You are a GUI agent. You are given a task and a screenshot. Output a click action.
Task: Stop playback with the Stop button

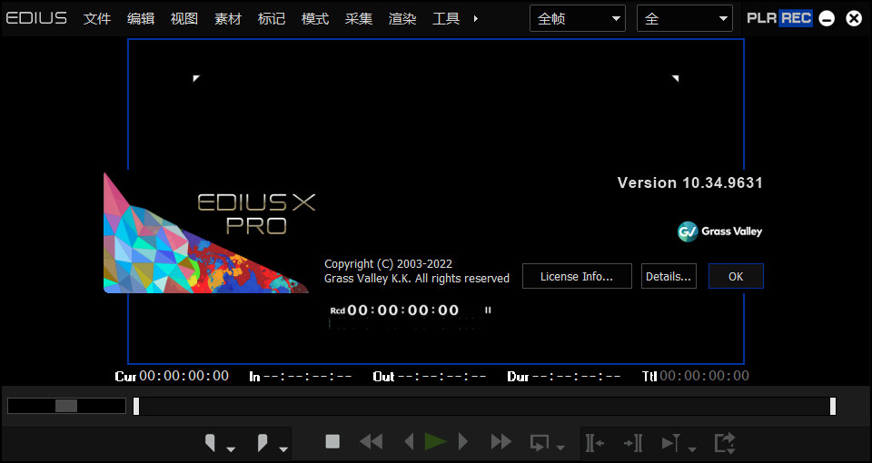tap(332, 442)
